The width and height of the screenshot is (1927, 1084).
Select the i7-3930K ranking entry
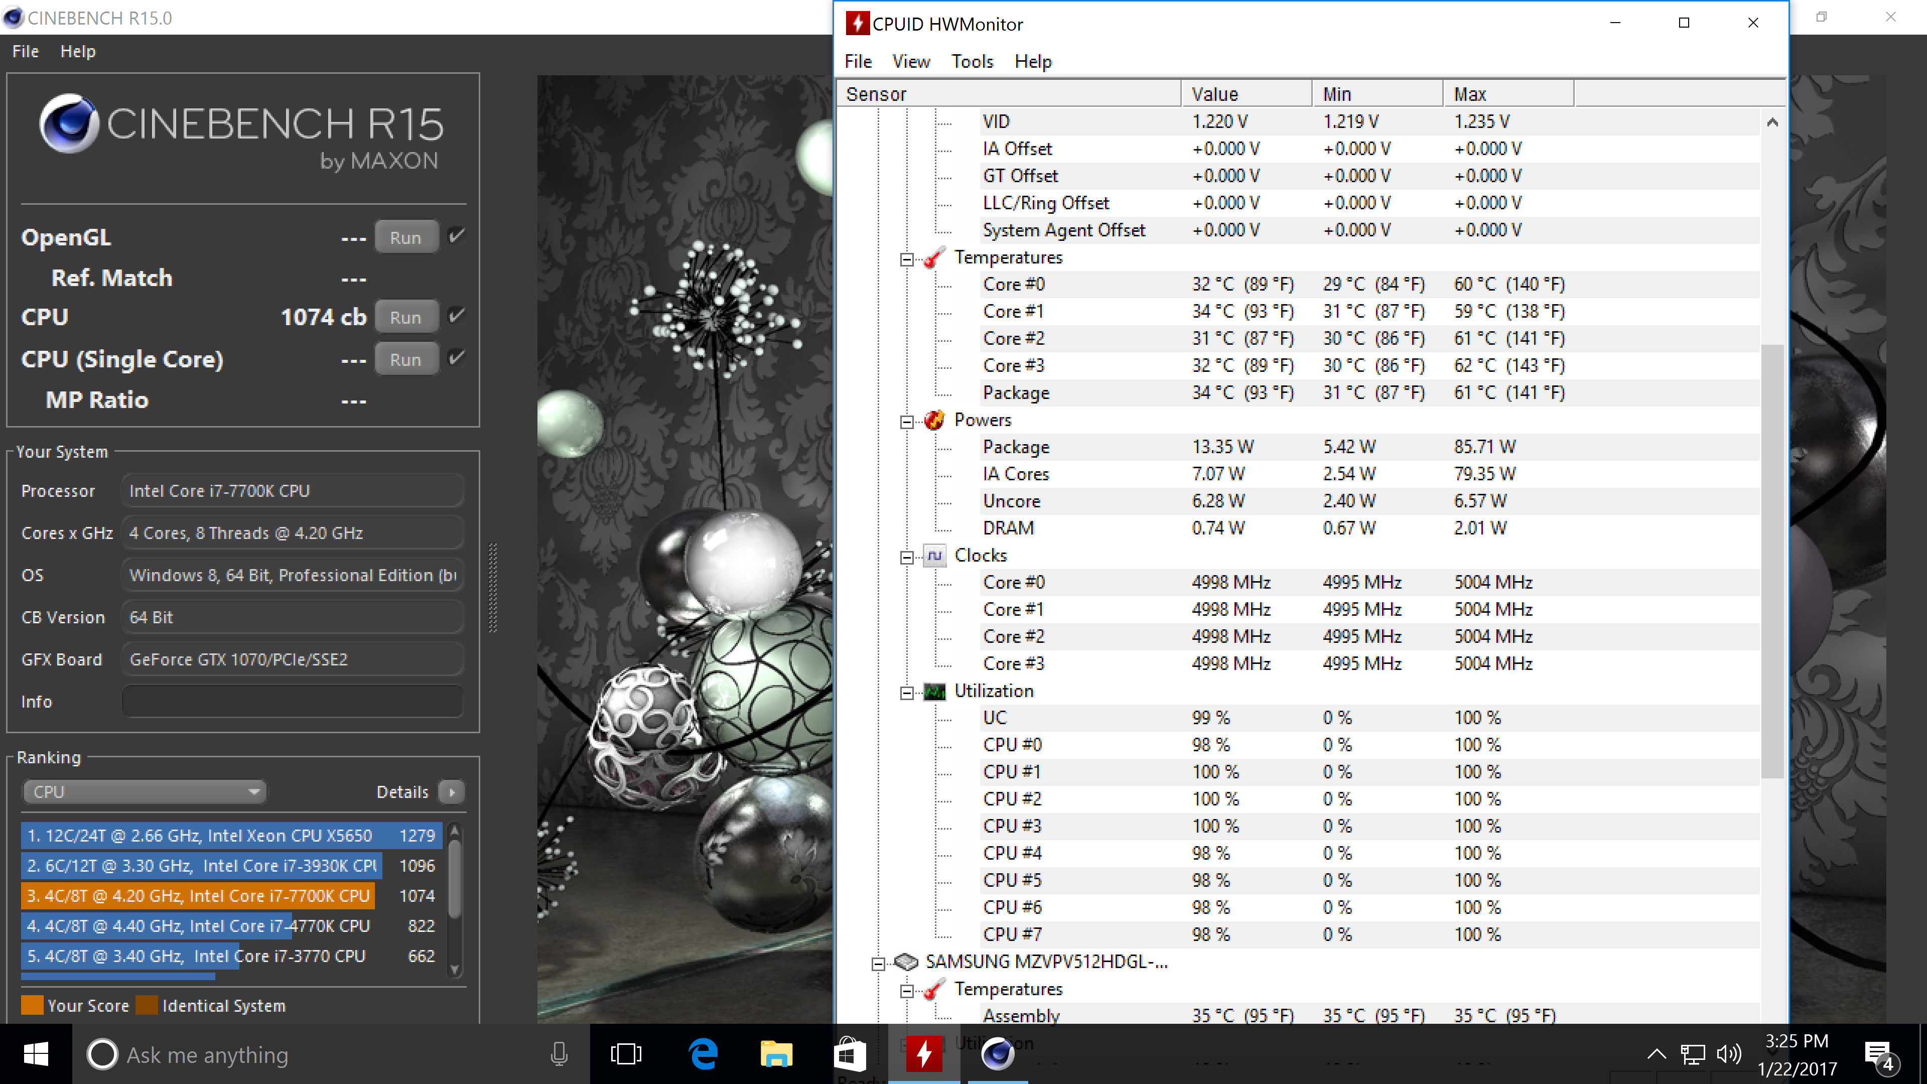point(231,866)
